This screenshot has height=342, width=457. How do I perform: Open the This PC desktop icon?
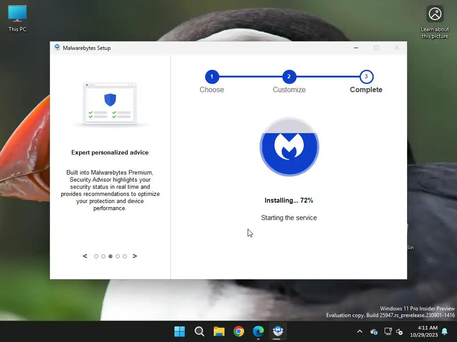point(17,18)
